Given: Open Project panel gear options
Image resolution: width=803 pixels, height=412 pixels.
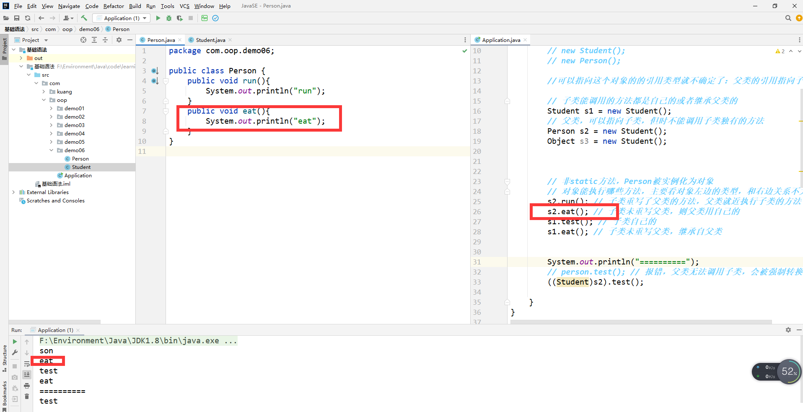Looking at the screenshot, I should pos(119,40).
